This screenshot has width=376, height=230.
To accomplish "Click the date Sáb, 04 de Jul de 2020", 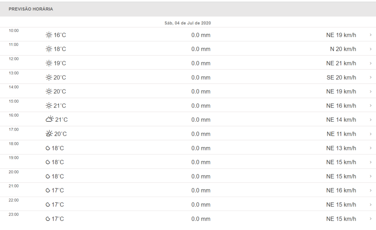I will [188, 23].
